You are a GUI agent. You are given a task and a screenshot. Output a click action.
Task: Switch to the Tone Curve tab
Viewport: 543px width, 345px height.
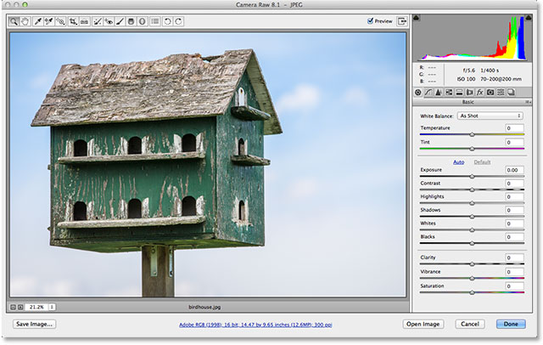coord(428,93)
